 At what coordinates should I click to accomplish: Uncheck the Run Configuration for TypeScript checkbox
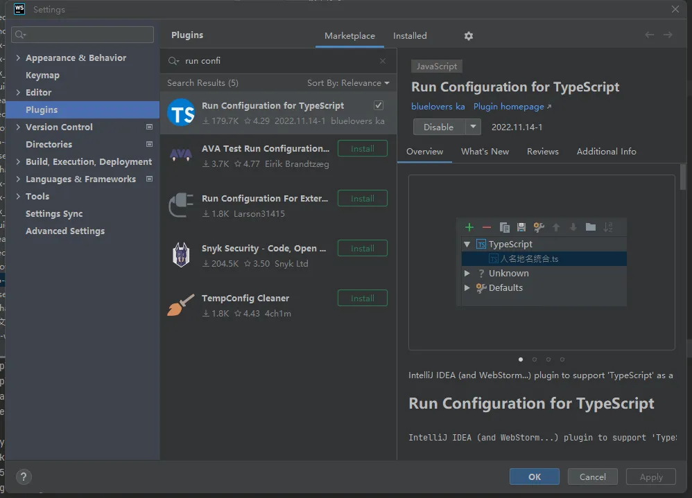[379, 105]
